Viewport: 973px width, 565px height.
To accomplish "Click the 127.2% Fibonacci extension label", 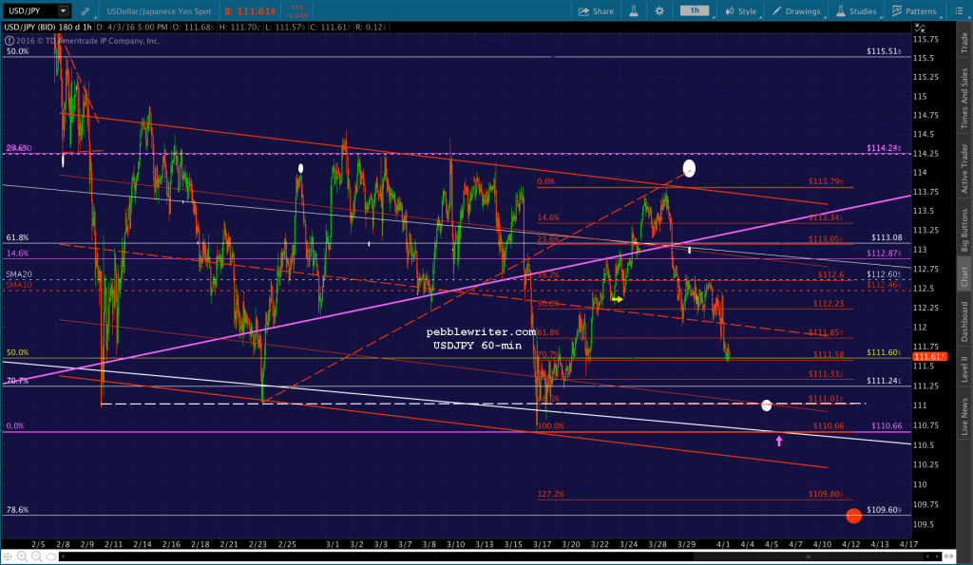I will point(550,495).
